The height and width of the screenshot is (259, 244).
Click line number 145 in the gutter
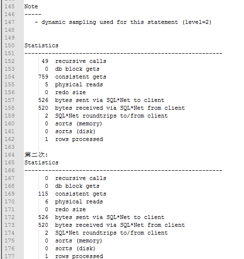9,6
